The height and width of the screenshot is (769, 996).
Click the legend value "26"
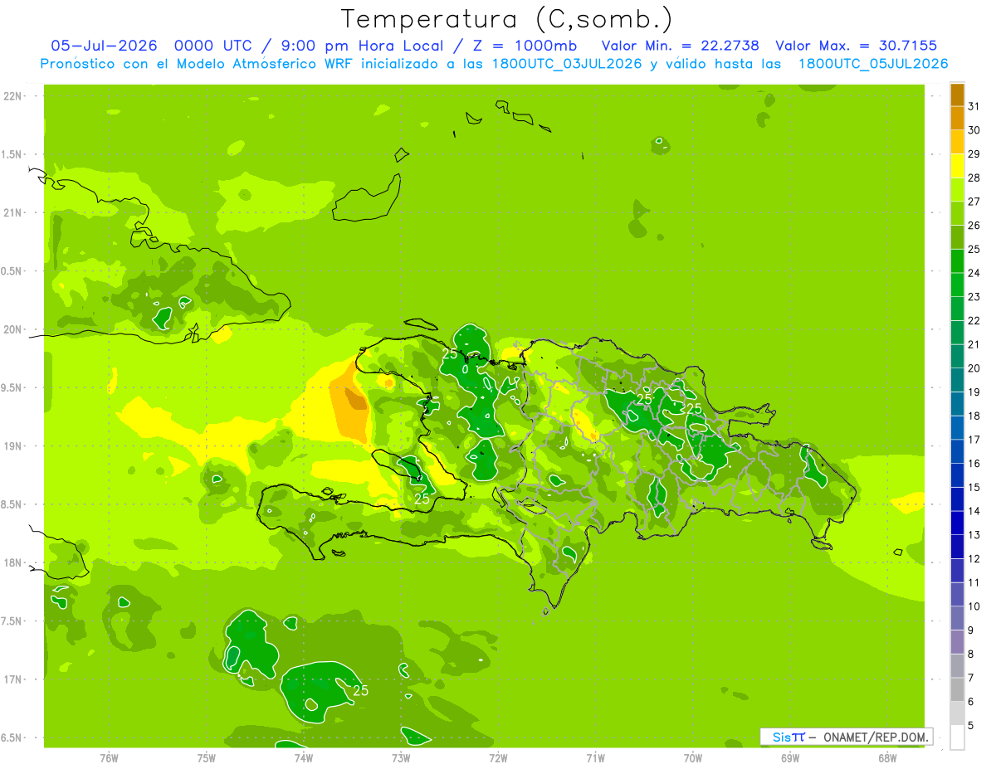click(x=974, y=226)
